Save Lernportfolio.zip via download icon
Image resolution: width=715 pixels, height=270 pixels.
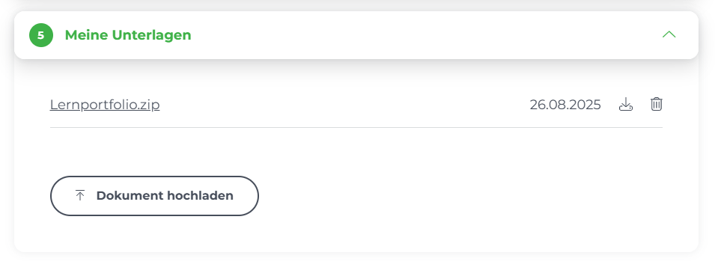point(626,104)
